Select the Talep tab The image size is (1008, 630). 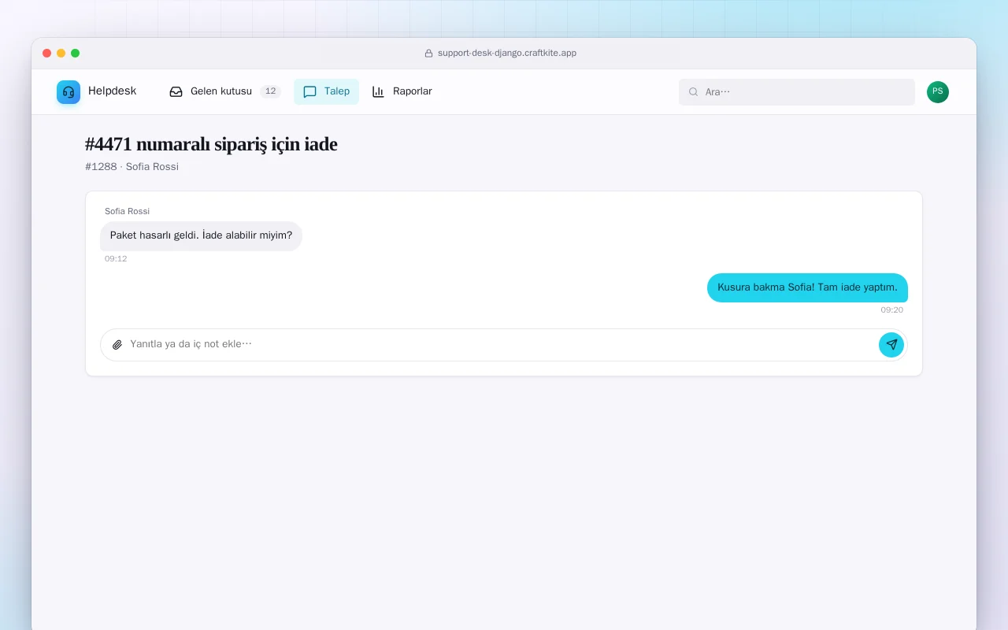coord(326,91)
